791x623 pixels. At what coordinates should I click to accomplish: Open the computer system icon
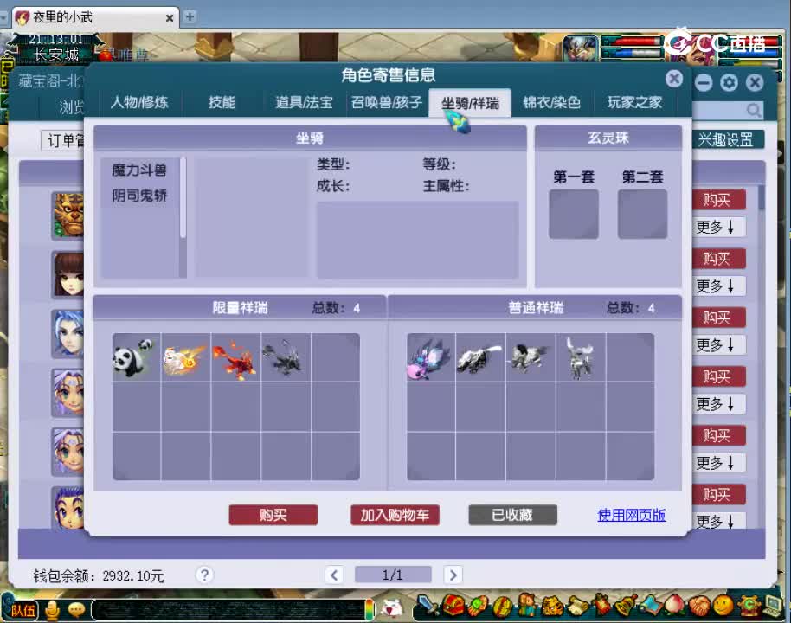[773, 606]
